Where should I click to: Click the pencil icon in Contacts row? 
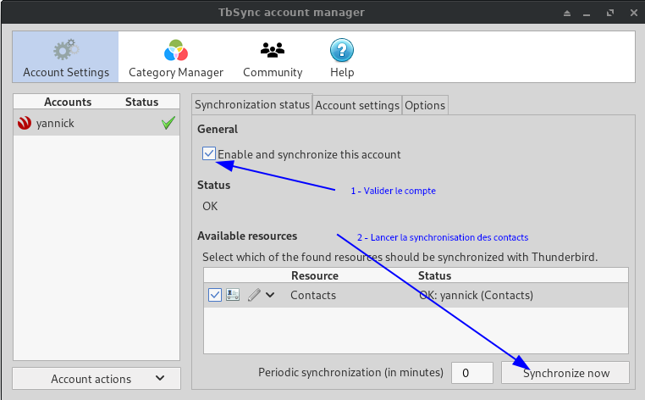pos(254,295)
